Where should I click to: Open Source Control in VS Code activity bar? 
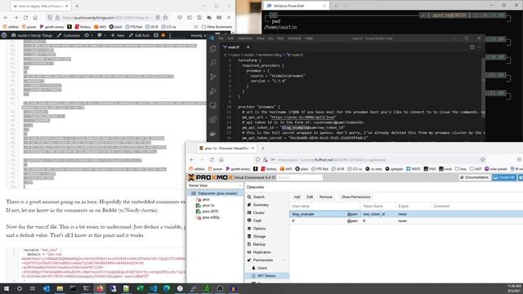pyautogui.click(x=213, y=77)
